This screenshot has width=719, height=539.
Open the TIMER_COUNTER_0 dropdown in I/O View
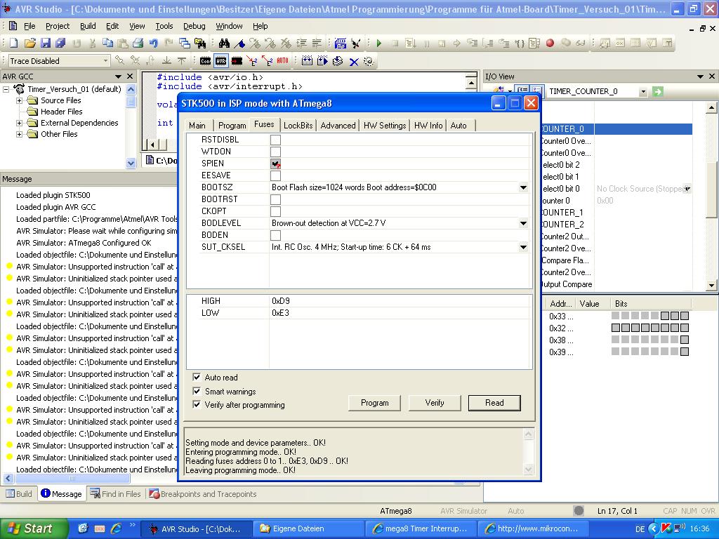643,92
